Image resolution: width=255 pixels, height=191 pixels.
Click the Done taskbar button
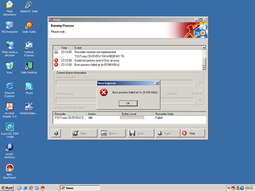pyautogui.click(x=80, y=188)
